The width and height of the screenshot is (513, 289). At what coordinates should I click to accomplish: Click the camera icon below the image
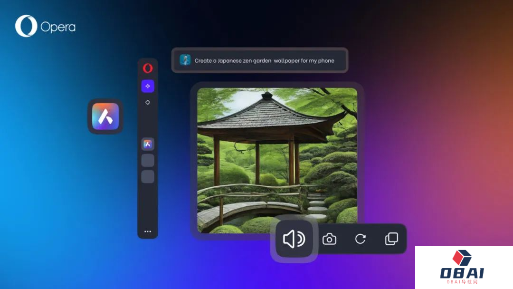pyautogui.click(x=329, y=239)
